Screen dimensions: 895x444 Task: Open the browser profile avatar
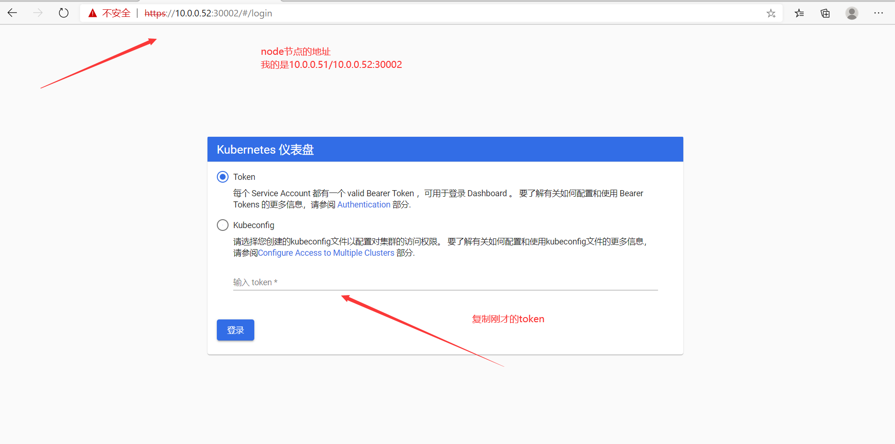[852, 13]
